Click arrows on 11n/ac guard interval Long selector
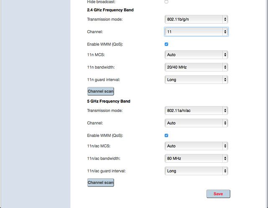The height and width of the screenshot is (208, 268). point(225,171)
